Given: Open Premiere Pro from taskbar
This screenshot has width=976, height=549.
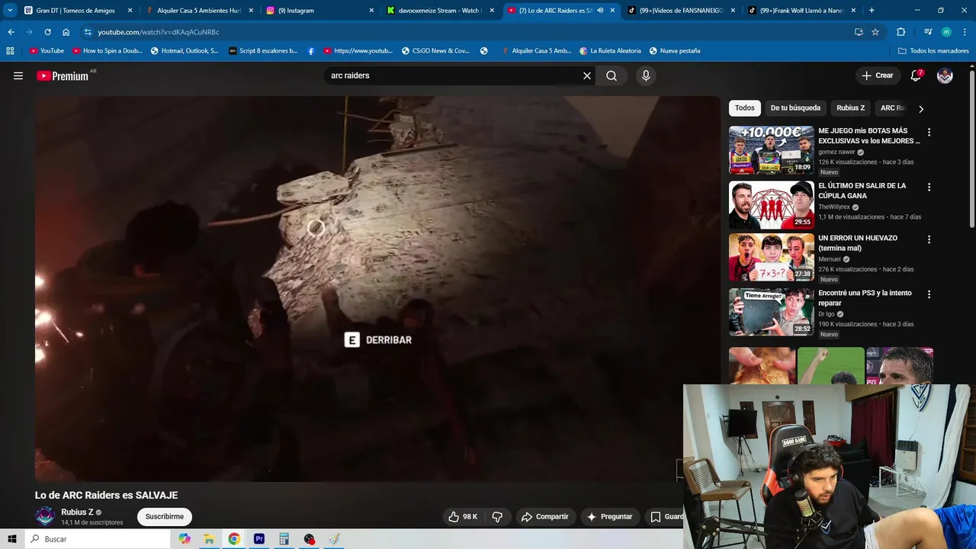Looking at the screenshot, I should [x=259, y=539].
